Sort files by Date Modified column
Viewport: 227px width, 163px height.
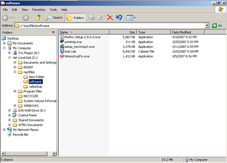[187, 32]
